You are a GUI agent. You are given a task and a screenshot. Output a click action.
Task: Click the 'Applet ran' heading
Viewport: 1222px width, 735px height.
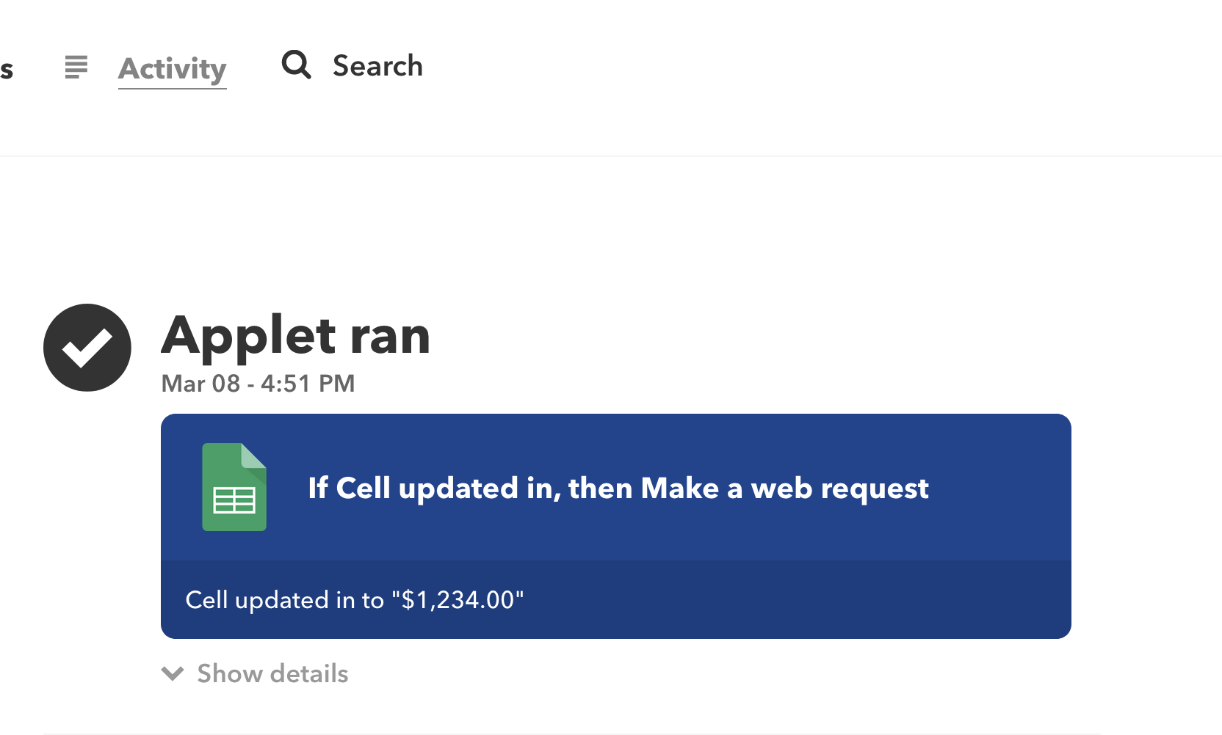click(x=295, y=336)
